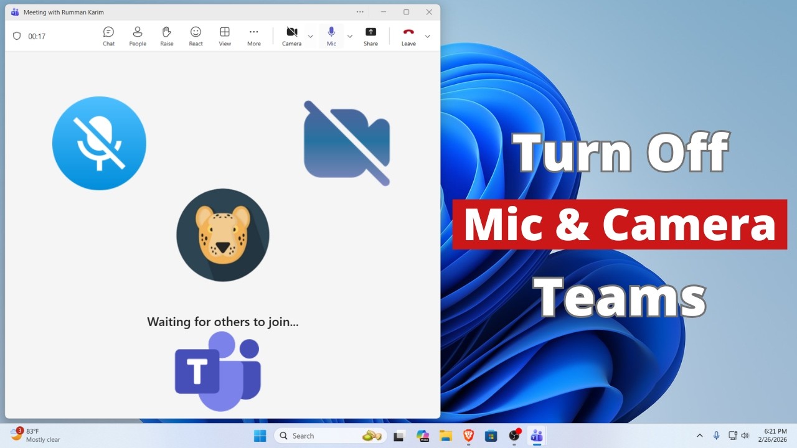Viewport: 797px width, 448px height.
Task: Minimize the Teams meeting window
Action: (x=384, y=12)
